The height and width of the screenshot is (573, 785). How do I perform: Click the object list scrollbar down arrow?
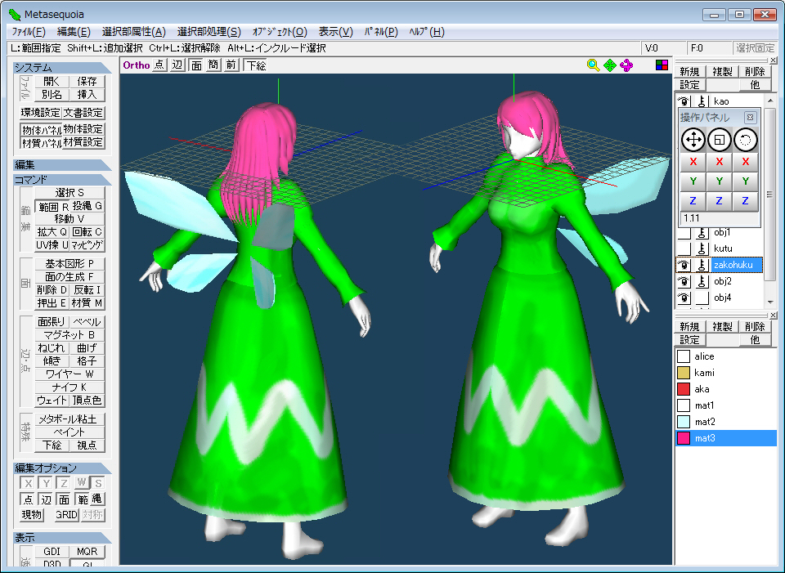point(769,302)
